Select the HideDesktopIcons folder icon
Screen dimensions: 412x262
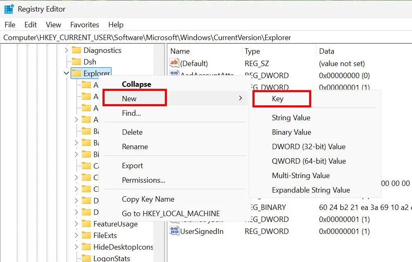coord(86,246)
